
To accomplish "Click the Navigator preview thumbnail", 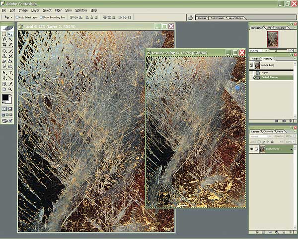I will point(272,40).
